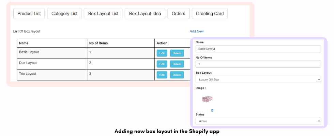The height and width of the screenshot is (136, 334).
Task: Go to the Orders tab
Action: [x=178, y=14]
